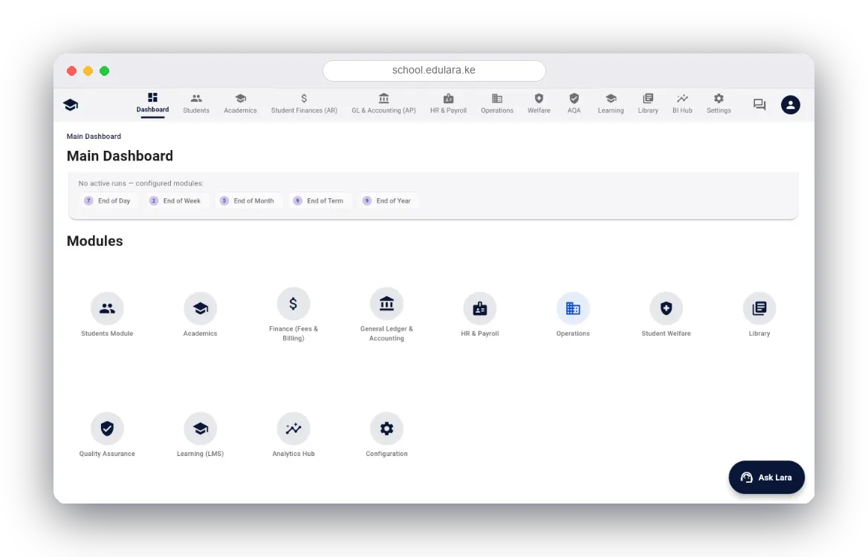Viewport: 868px width, 557px height.
Task: Open Finance (Fees & Billing) module
Action: [294, 314]
